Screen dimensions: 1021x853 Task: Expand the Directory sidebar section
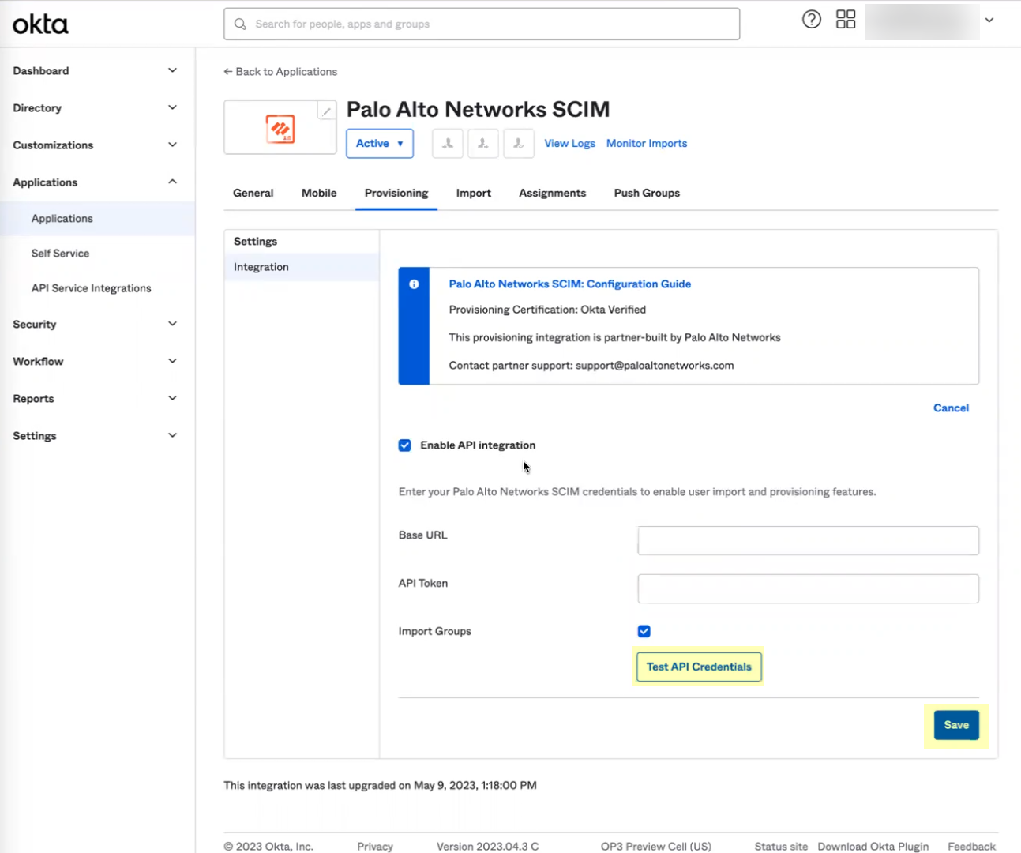(95, 107)
